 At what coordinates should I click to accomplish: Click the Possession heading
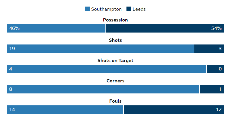(x=115, y=20)
